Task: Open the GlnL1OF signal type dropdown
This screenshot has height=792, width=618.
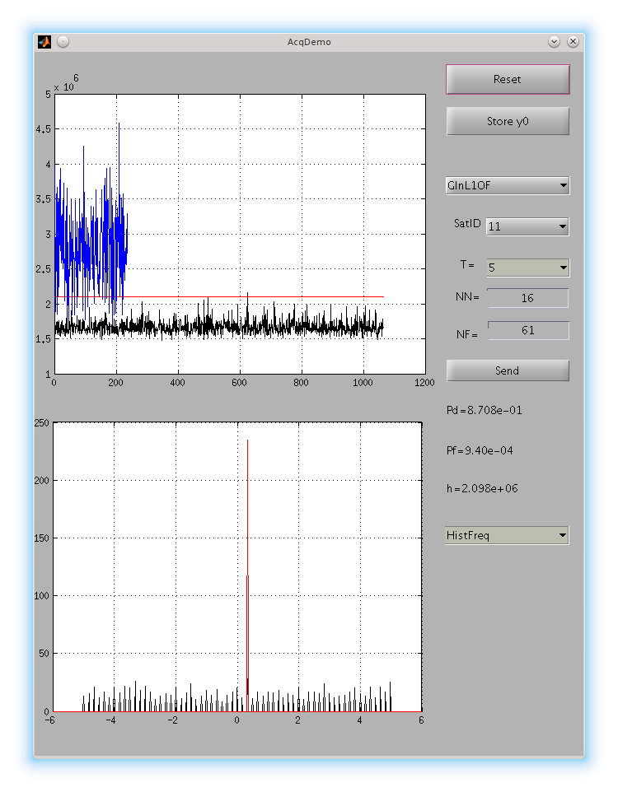Action: coord(507,186)
